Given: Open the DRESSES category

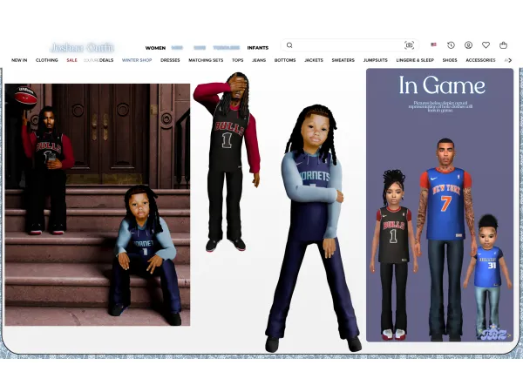Looking at the screenshot, I should point(170,60).
